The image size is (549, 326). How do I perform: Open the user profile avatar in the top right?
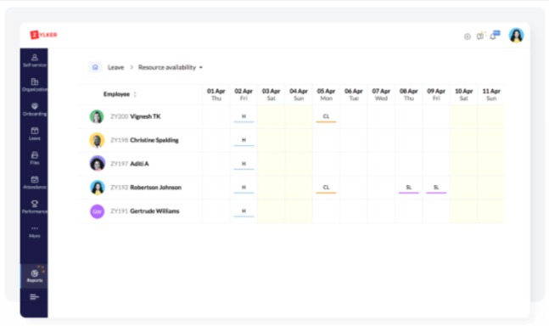(x=516, y=36)
